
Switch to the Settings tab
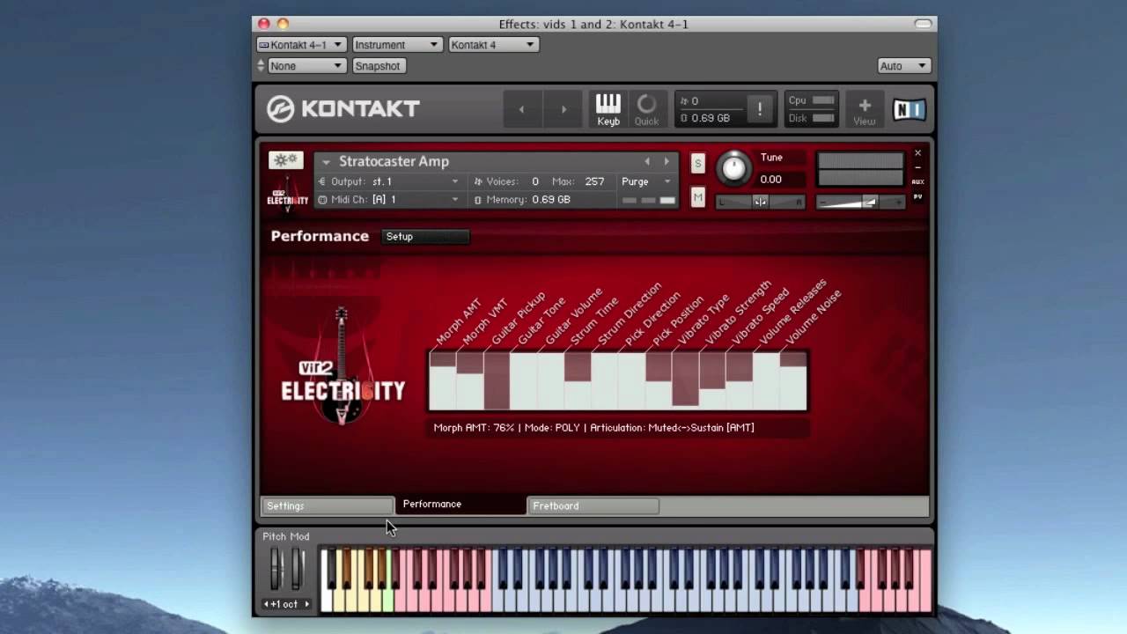(x=327, y=505)
